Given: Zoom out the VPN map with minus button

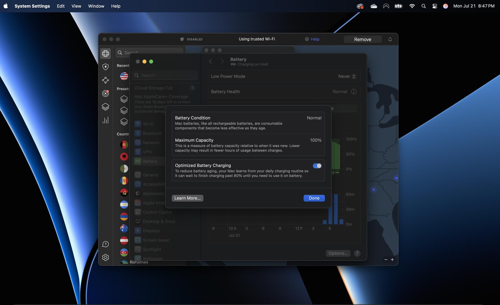Looking at the screenshot, I should point(386,260).
